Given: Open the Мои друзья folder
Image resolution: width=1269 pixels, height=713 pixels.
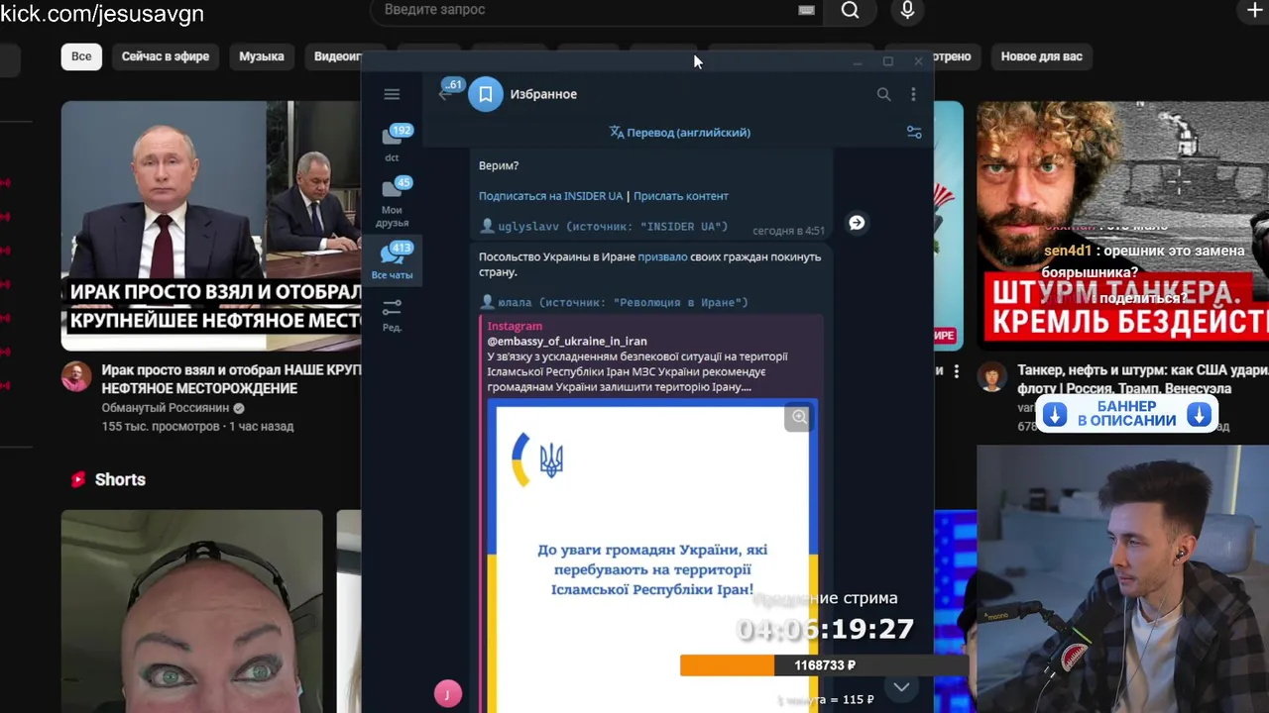Looking at the screenshot, I should pos(393,202).
